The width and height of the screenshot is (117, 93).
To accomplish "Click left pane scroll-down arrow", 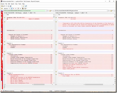I will tap(54, 83).
